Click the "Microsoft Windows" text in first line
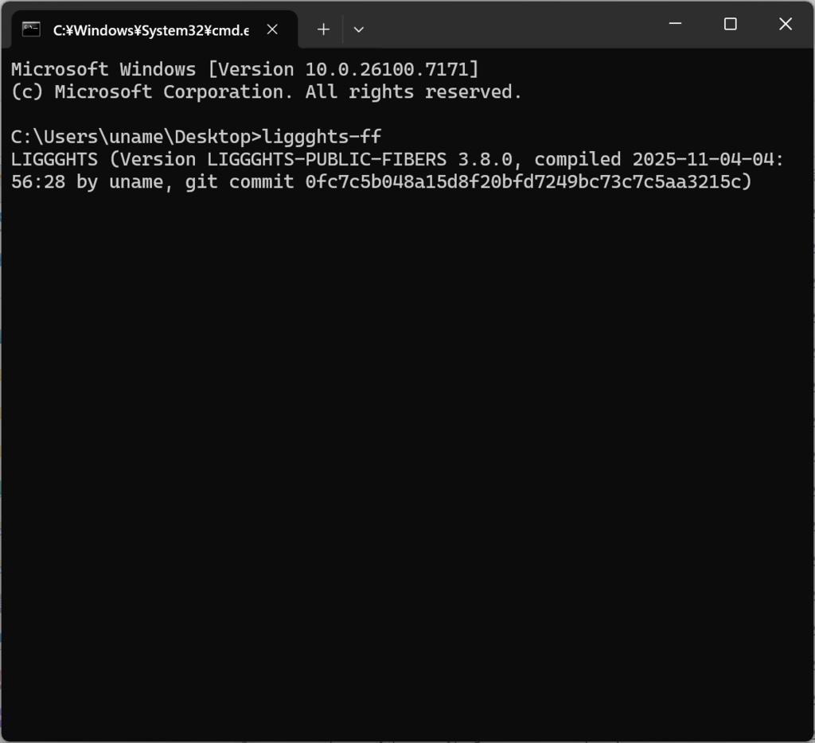The height and width of the screenshot is (743, 815). [x=103, y=69]
